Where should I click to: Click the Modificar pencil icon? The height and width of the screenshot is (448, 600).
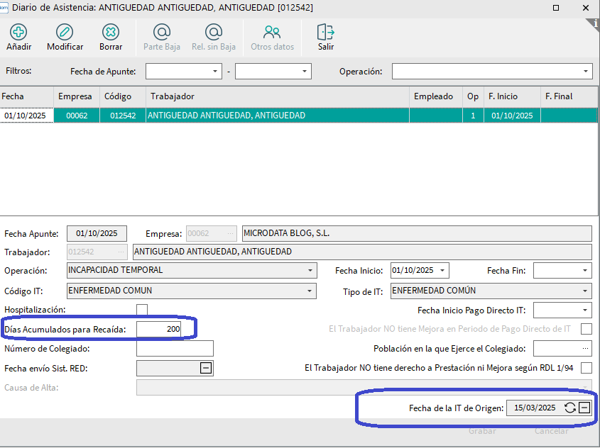coord(65,33)
